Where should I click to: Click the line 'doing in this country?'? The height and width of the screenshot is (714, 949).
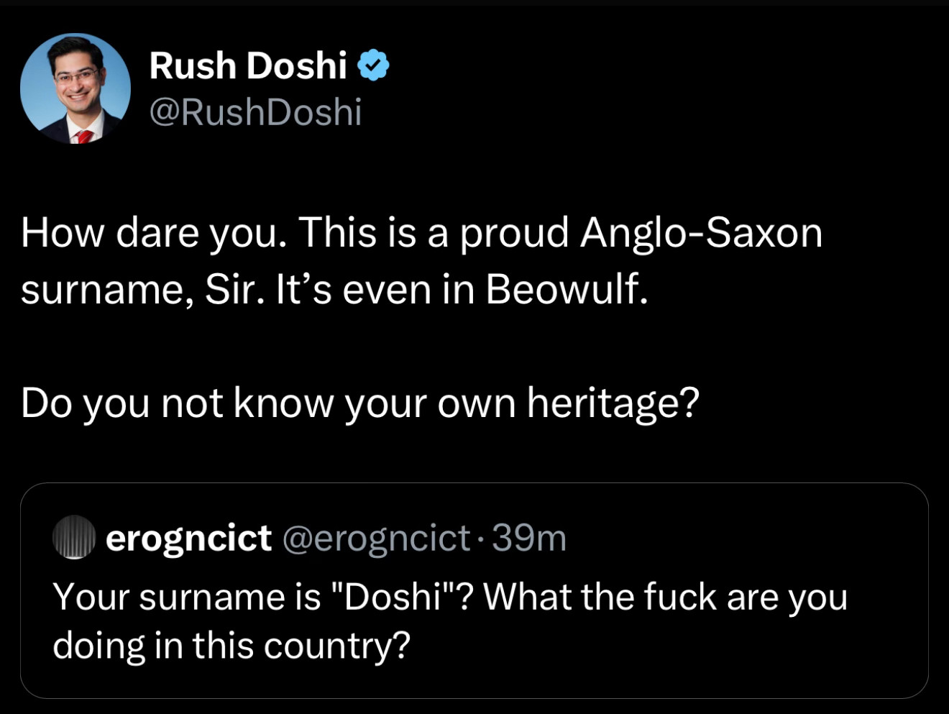[231, 646]
